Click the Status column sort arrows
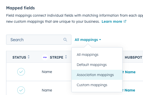The image size is (143, 95). [29, 57]
